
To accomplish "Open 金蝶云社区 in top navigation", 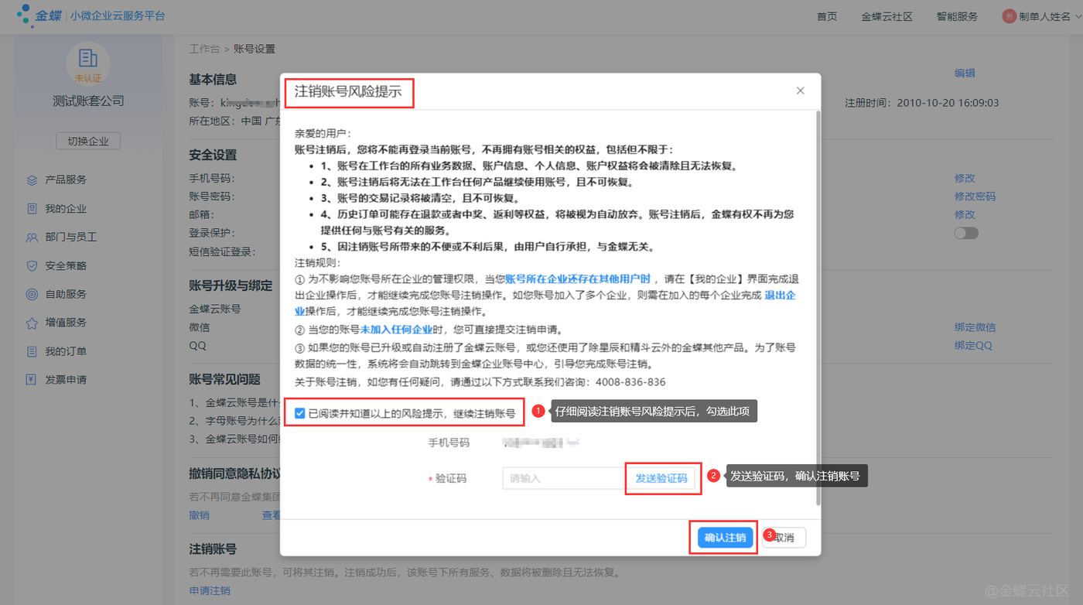I will pyautogui.click(x=887, y=16).
